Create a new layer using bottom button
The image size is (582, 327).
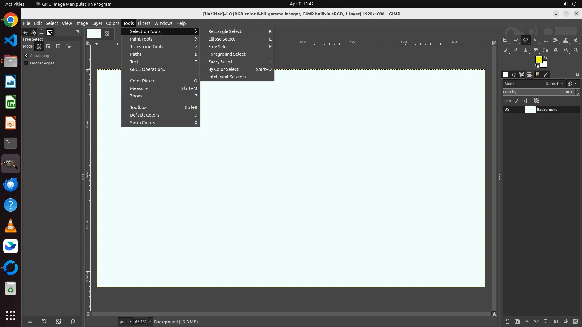507,322
